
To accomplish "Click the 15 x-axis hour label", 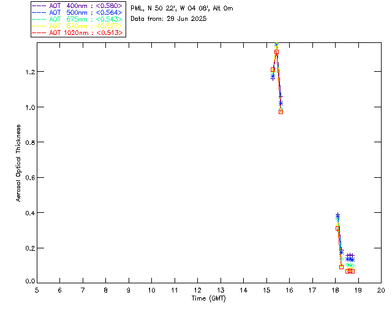I will pyautogui.click(x=266, y=290).
